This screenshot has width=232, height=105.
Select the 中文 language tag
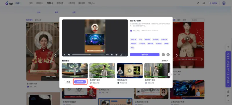(x=132, y=48)
